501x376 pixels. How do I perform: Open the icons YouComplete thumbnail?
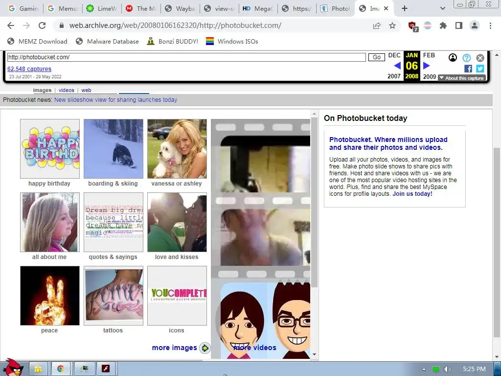click(177, 296)
